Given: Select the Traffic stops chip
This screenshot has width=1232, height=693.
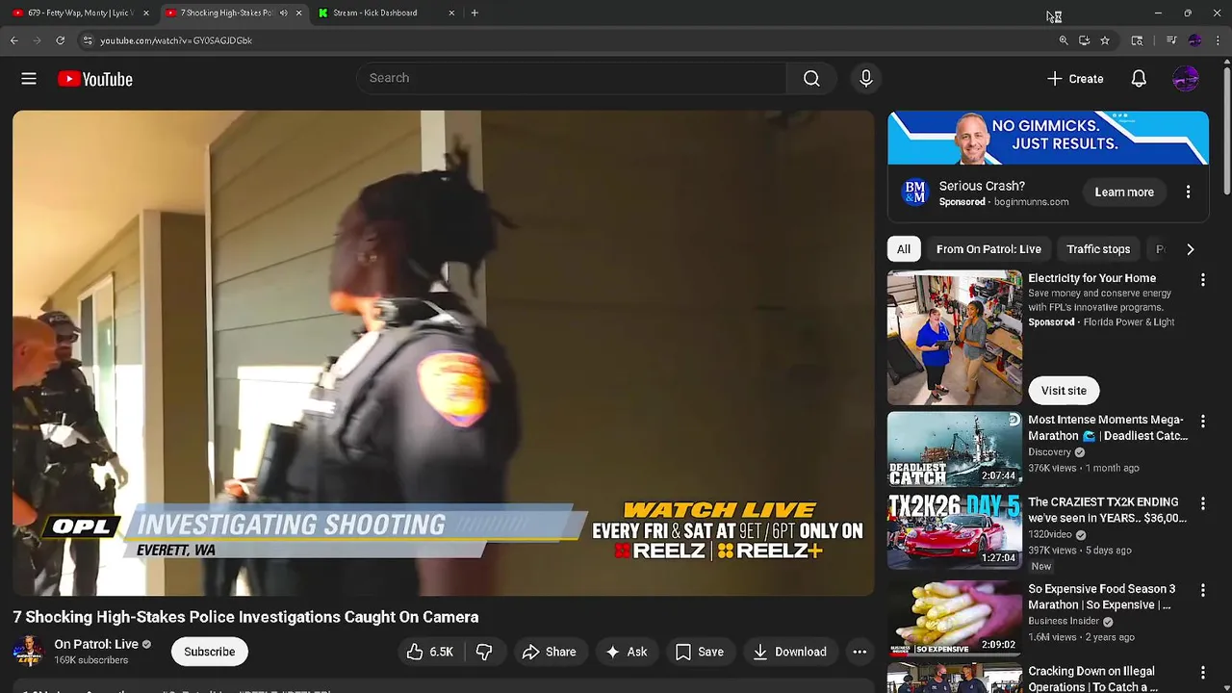Looking at the screenshot, I should 1098,249.
